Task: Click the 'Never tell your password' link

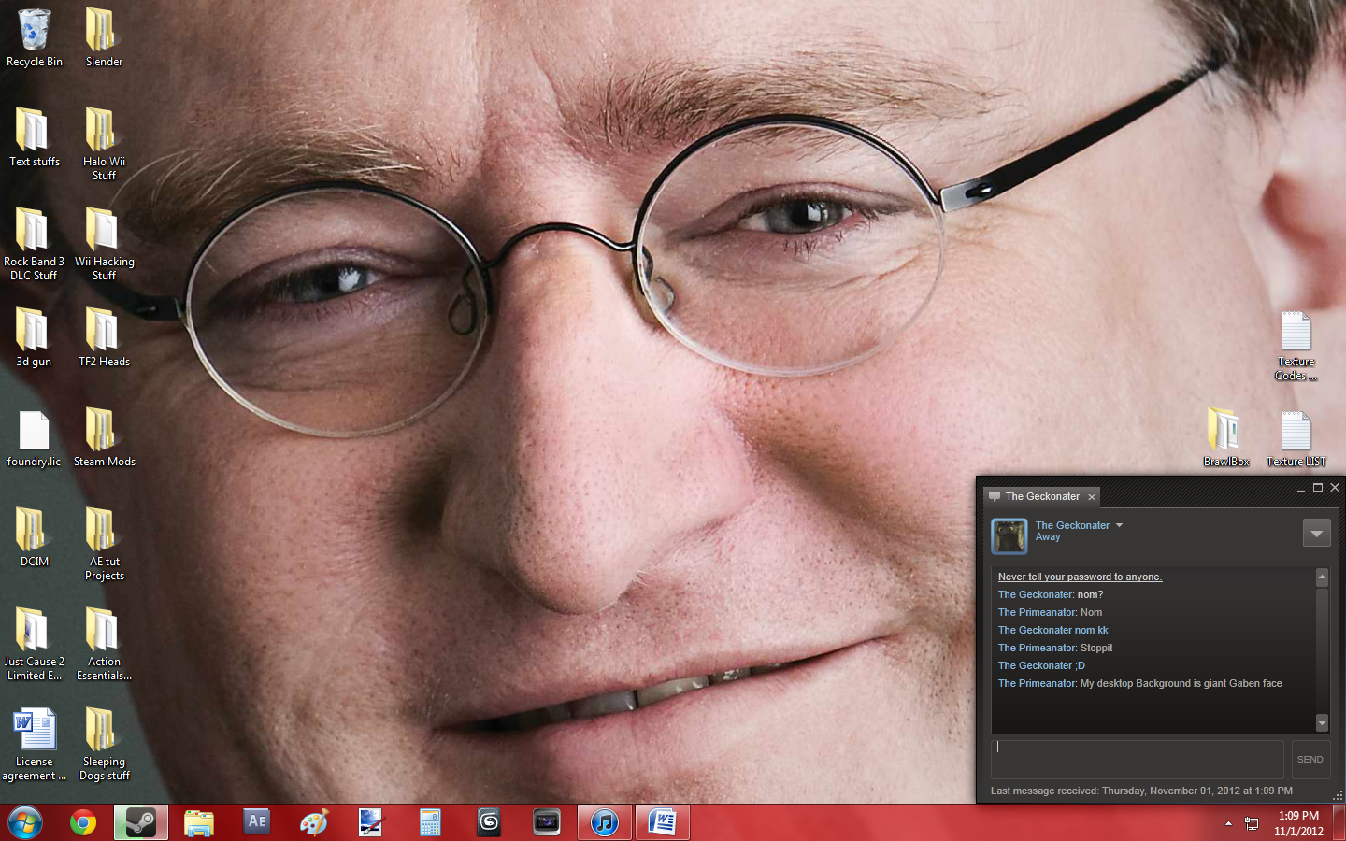Action: point(1080,577)
